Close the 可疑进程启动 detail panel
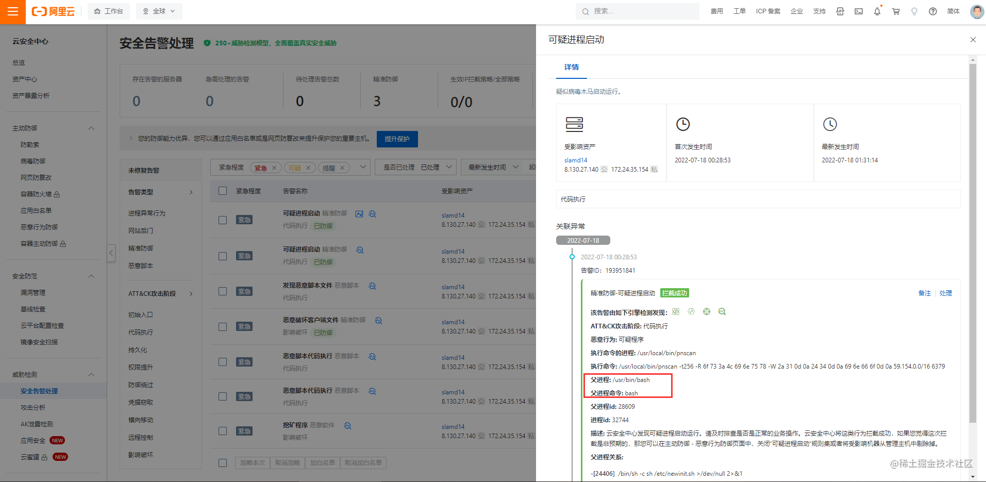 [973, 40]
